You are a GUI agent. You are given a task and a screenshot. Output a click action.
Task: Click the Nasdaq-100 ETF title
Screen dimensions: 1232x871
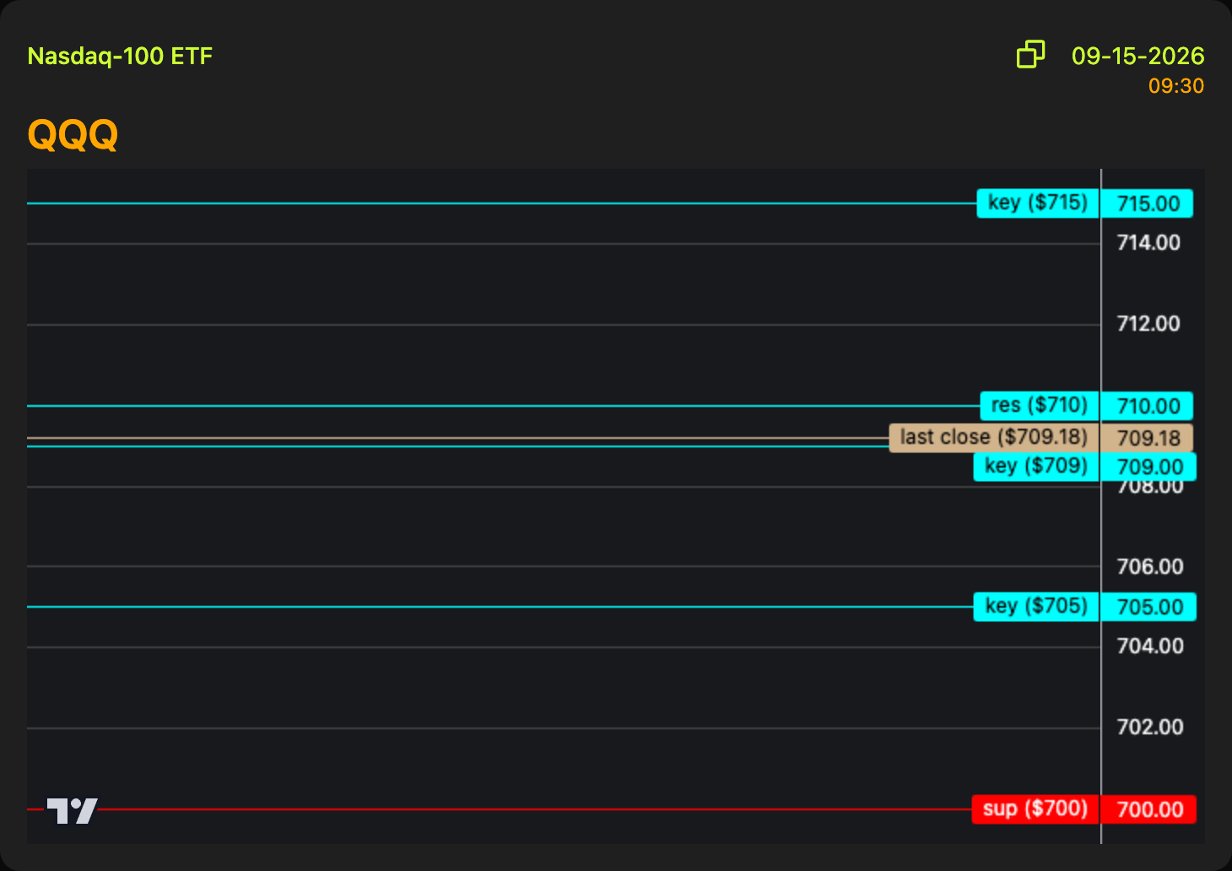[120, 57]
